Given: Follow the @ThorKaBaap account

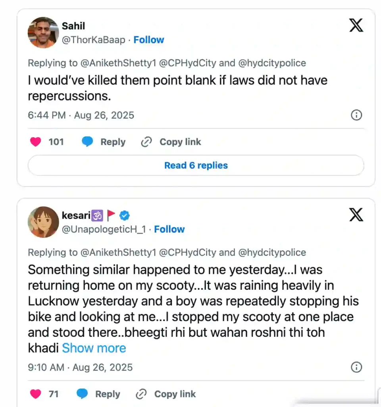Looking at the screenshot, I should 148,40.
